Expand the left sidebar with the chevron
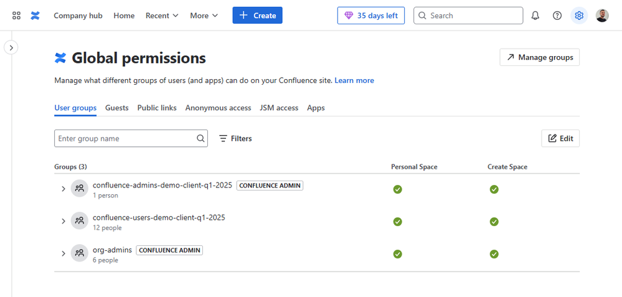Image resolution: width=622 pixels, height=297 pixels. pyautogui.click(x=11, y=47)
